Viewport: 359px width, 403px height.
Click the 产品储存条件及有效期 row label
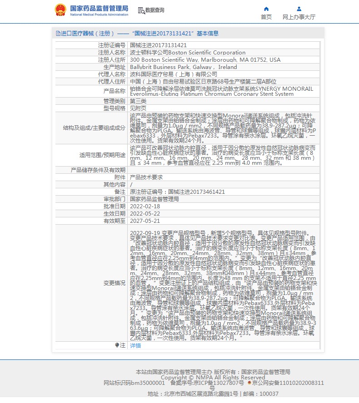point(98,170)
